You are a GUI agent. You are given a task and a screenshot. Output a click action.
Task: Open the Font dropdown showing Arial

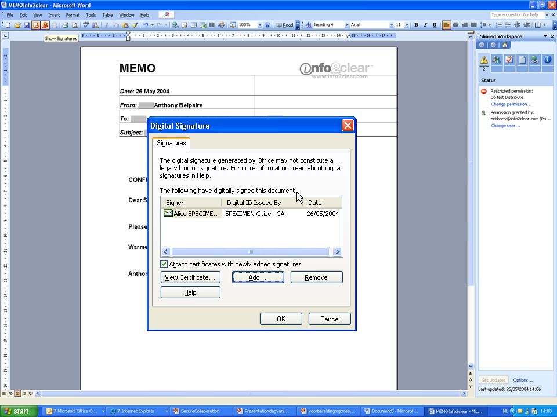pos(392,25)
